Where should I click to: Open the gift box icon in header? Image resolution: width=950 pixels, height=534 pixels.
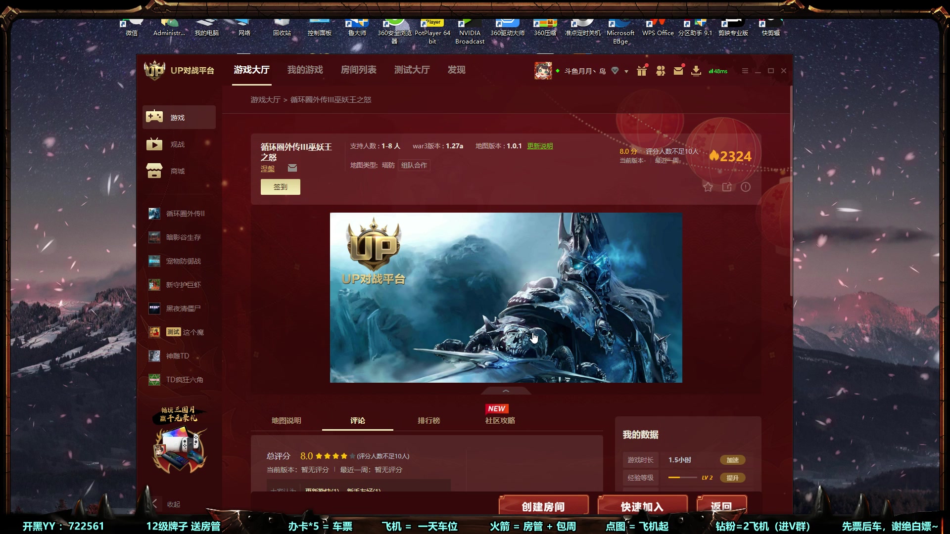[x=642, y=71]
